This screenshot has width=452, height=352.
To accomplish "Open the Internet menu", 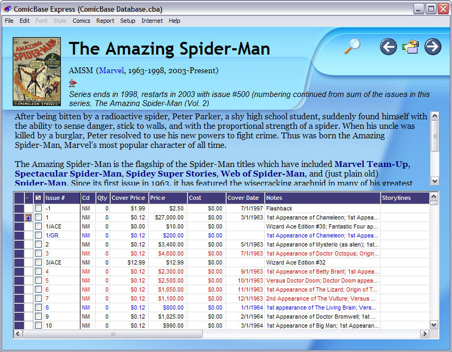I will click(152, 21).
